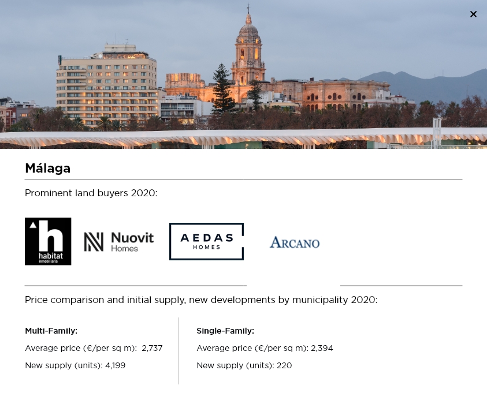Click the AEDAS Homes logo
Image resolution: width=487 pixels, height=400 pixels.
point(206,241)
